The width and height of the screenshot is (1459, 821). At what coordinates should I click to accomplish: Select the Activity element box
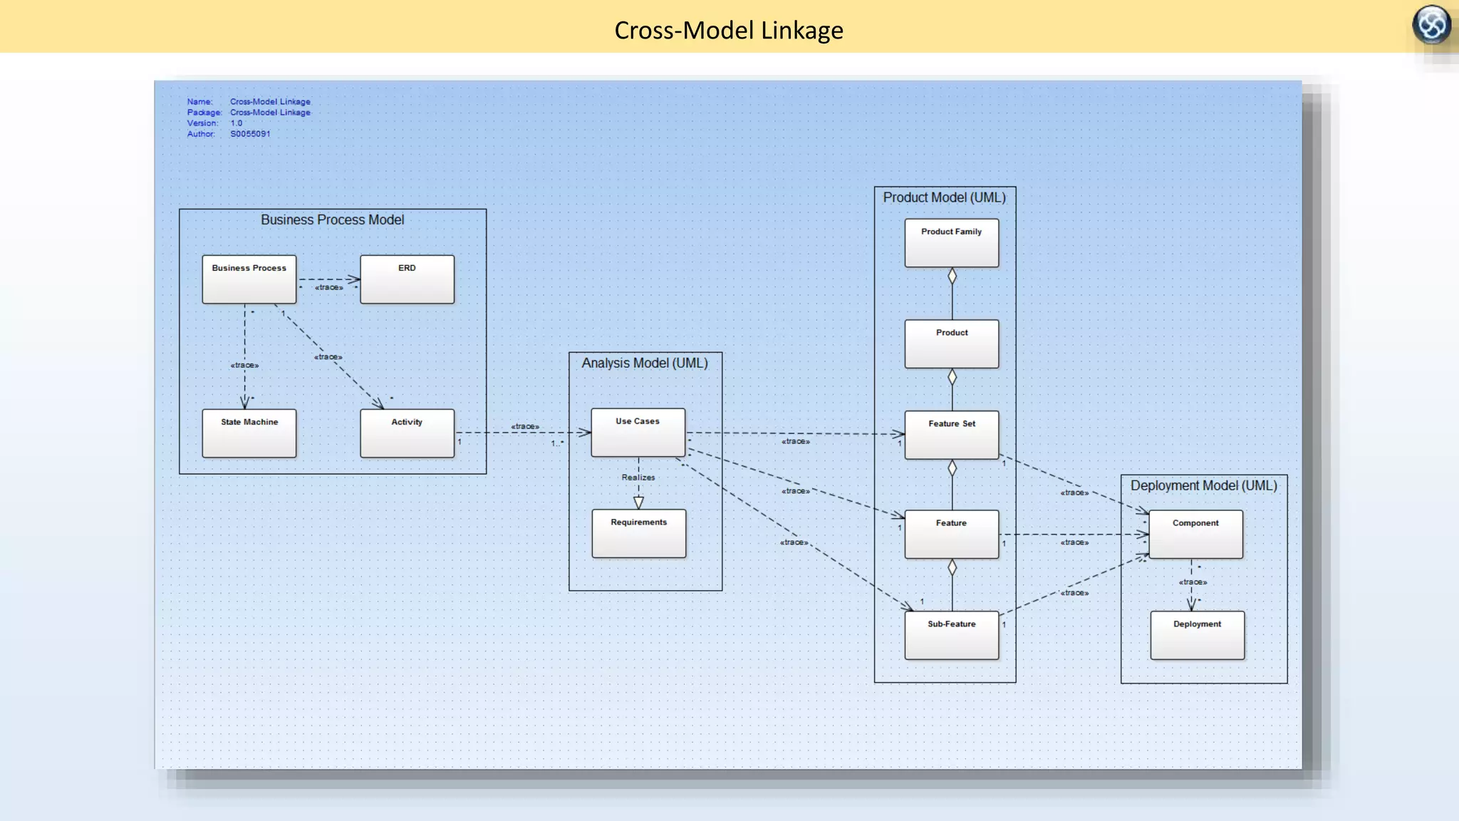407,433
